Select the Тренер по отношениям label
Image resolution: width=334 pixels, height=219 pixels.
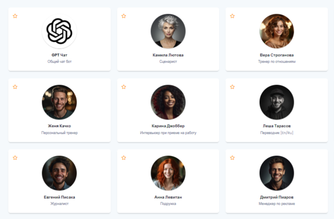[277, 62]
